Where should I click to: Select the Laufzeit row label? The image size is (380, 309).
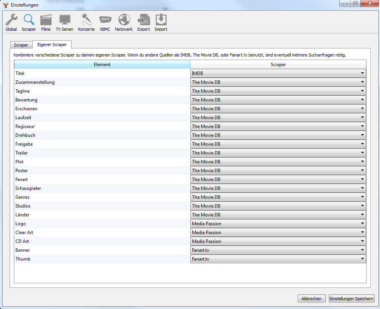pyautogui.click(x=23, y=118)
